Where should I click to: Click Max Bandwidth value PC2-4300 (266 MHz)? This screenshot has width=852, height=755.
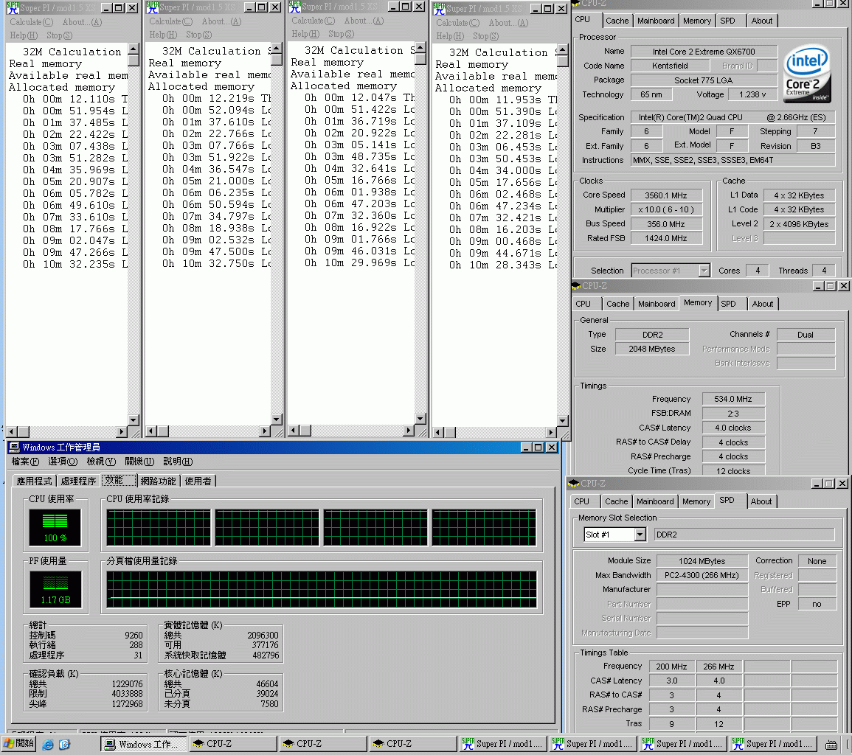(702, 575)
